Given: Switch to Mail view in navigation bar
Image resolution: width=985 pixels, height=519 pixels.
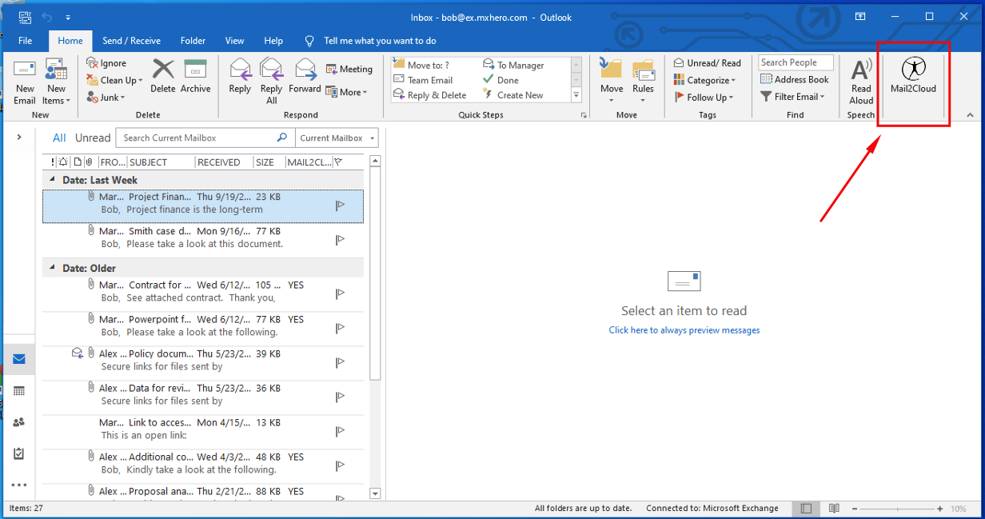Looking at the screenshot, I should click(19, 359).
